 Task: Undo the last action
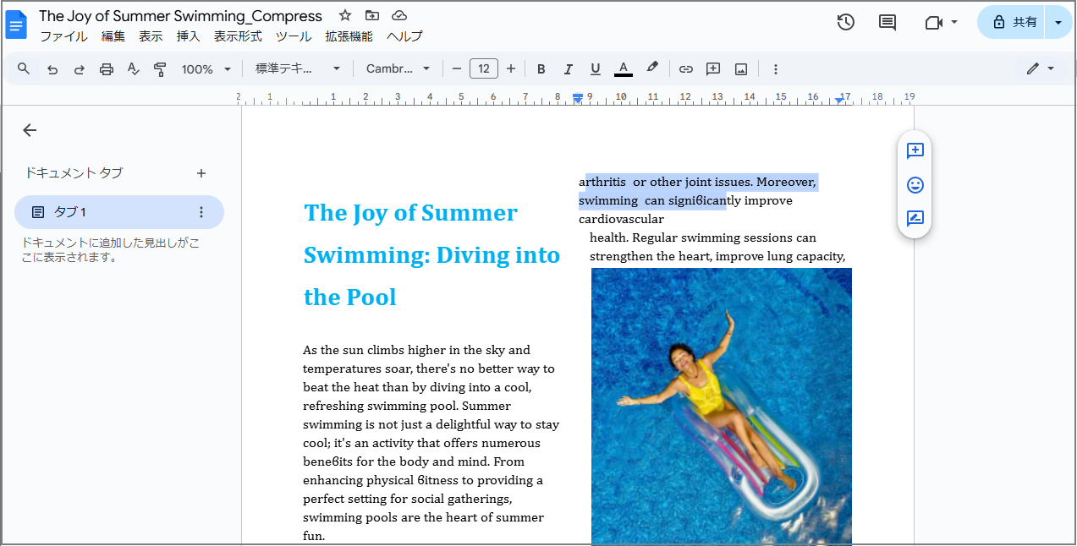click(52, 69)
